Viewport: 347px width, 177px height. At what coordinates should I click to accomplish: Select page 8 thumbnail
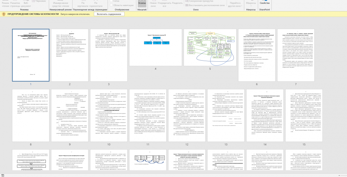(x=31, y=115)
